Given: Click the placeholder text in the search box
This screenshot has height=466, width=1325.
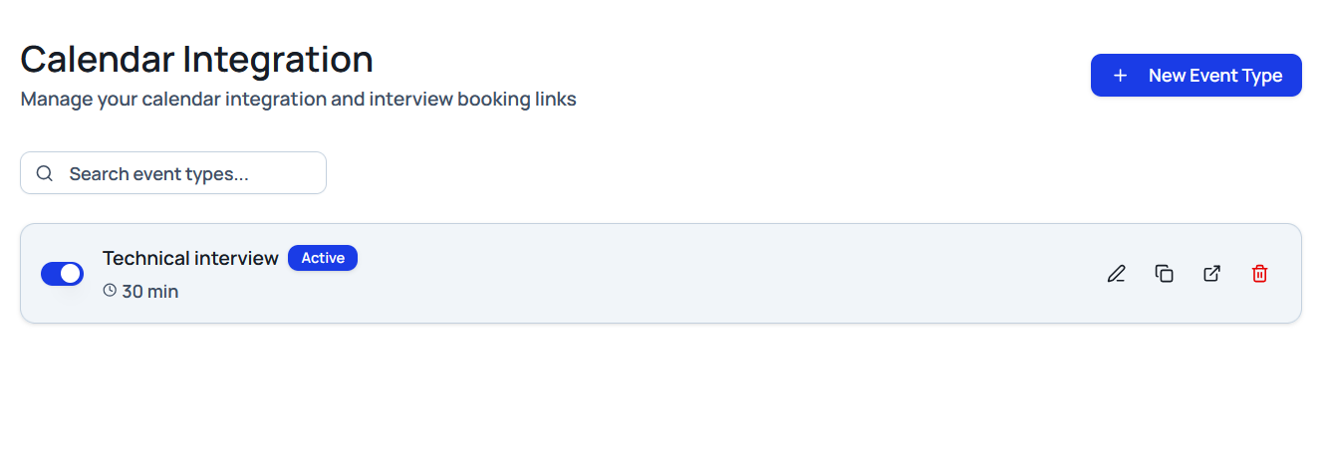Looking at the screenshot, I should [158, 173].
